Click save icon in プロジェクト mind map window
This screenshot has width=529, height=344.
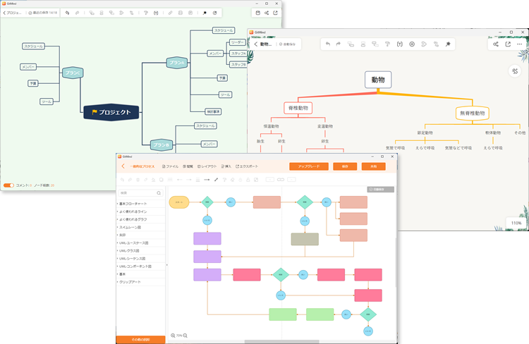tap(257, 13)
